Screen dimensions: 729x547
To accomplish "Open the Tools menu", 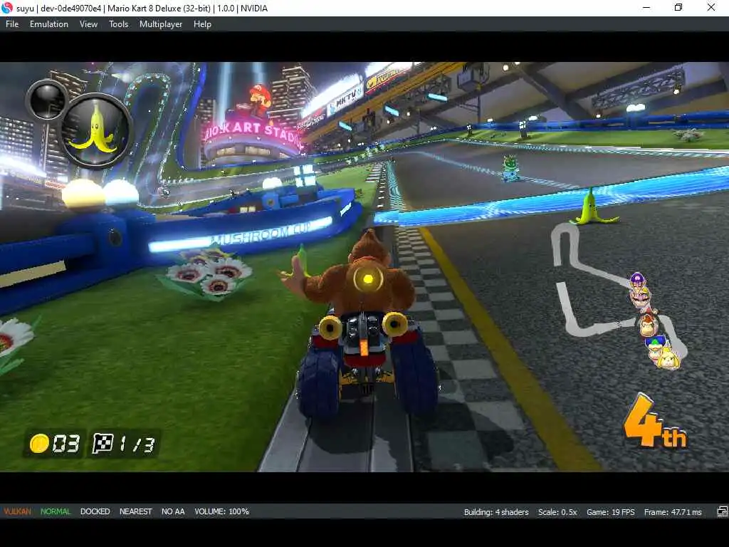I will pyautogui.click(x=119, y=24).
